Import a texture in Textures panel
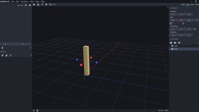The width and height of the screenshot is (199, 112). click(2, 55)
